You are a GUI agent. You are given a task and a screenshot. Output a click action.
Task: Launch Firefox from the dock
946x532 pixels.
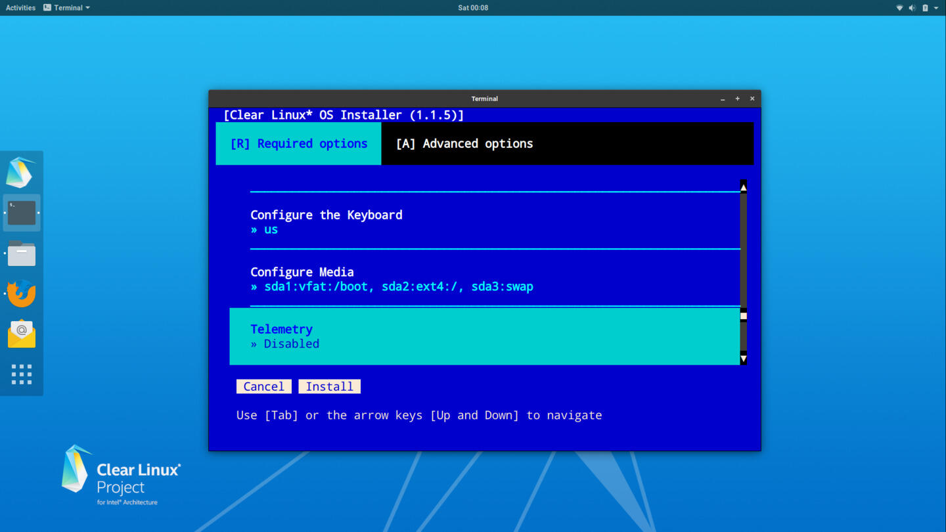[x=22, y=294]
